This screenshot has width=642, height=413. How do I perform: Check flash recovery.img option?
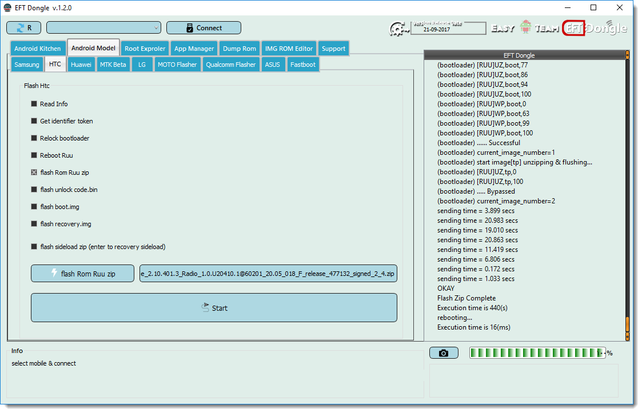34,224
